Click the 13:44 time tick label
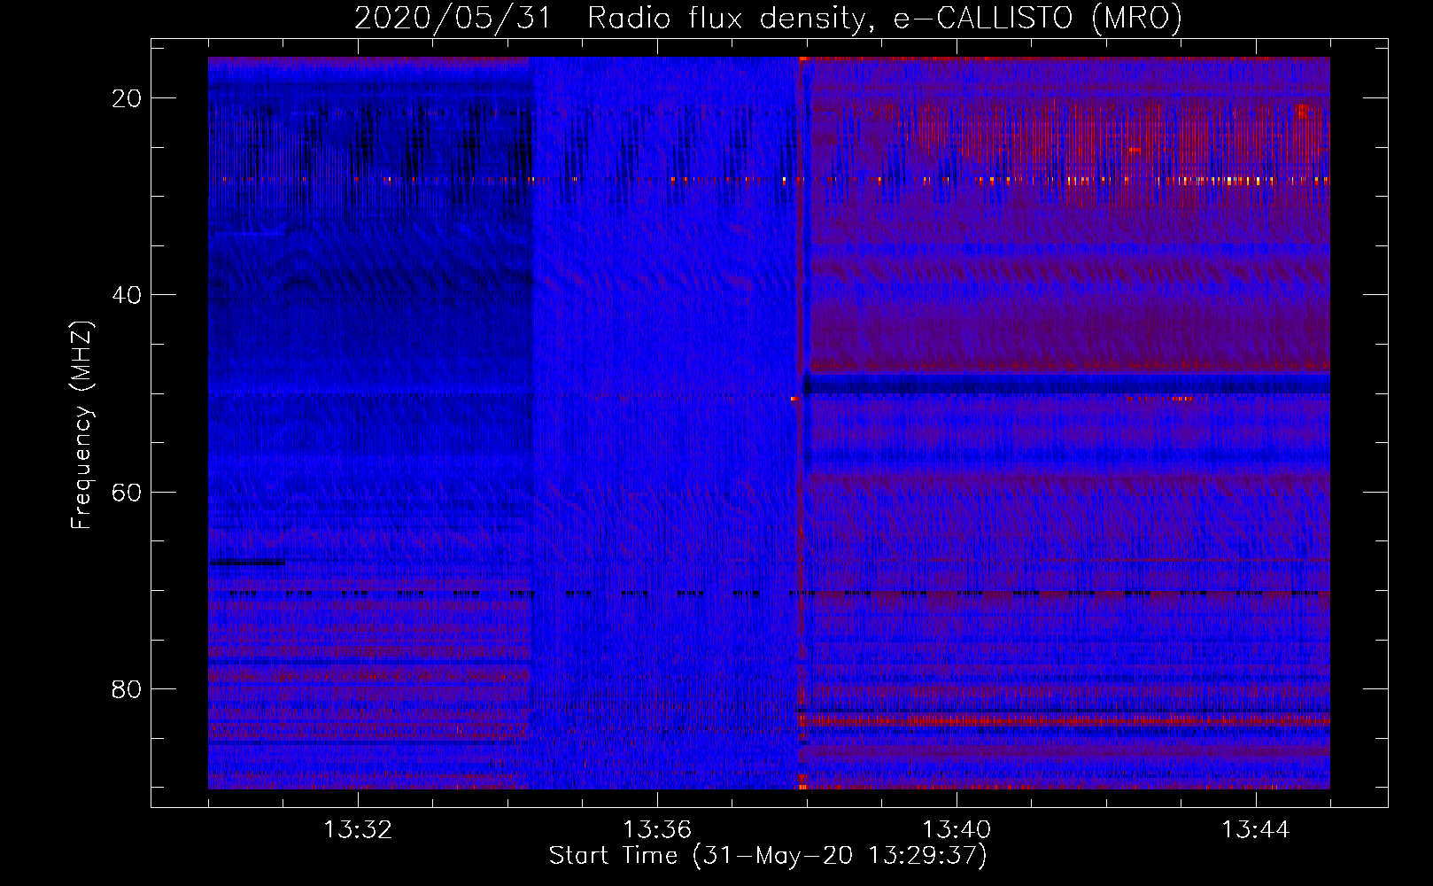This screenshot has width=1433, height=886. tap(1256, 830)
